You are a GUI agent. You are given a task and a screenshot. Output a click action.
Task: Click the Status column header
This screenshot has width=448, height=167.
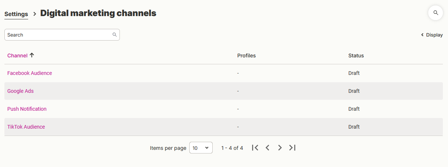[356, 56]
